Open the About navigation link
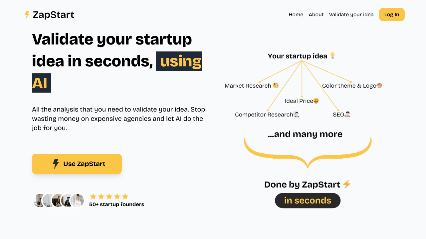The width and height of the screenshot is (426, 239). click(316, 15)
